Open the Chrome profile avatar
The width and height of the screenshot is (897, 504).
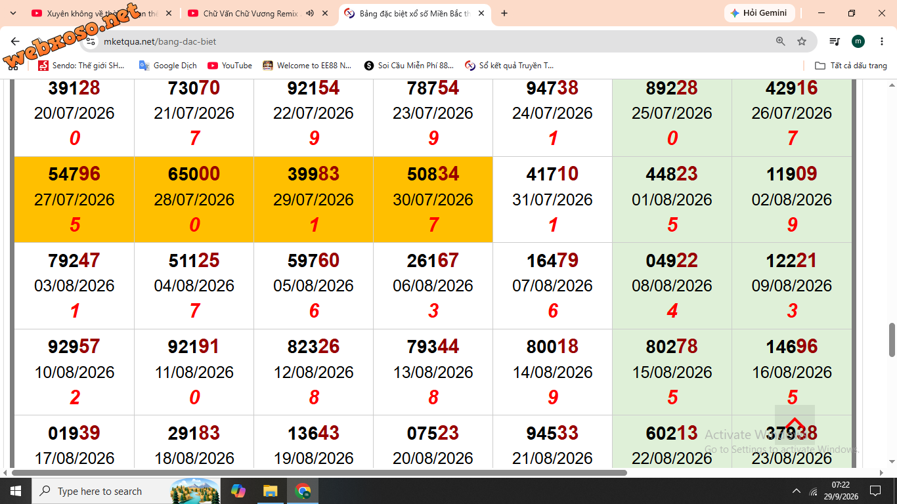[x=858, y=41]
